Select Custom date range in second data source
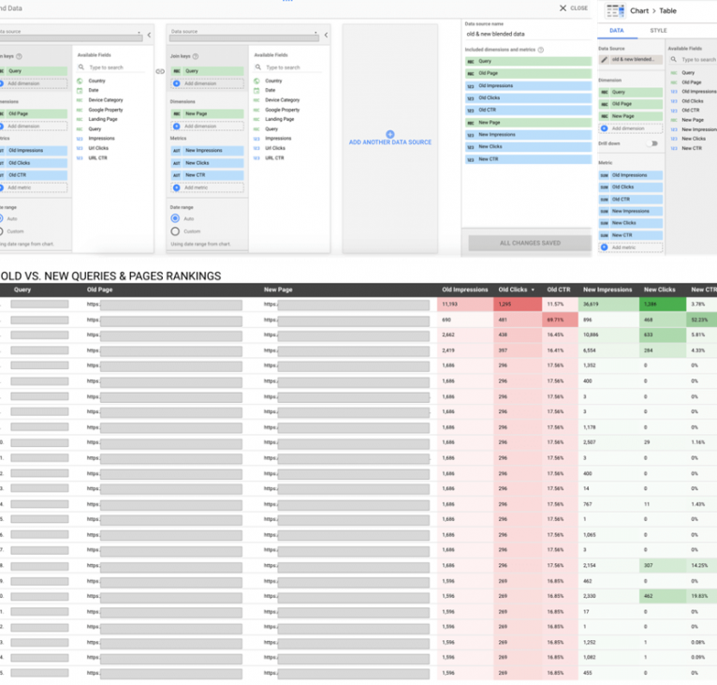Image resolution: width=717 pixels, height=685 pixels. point(175,231)
